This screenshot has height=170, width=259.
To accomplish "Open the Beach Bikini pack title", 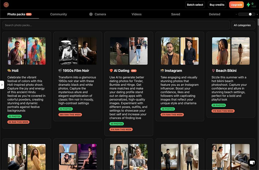I will pyautogui.click(x=226, y=71).
